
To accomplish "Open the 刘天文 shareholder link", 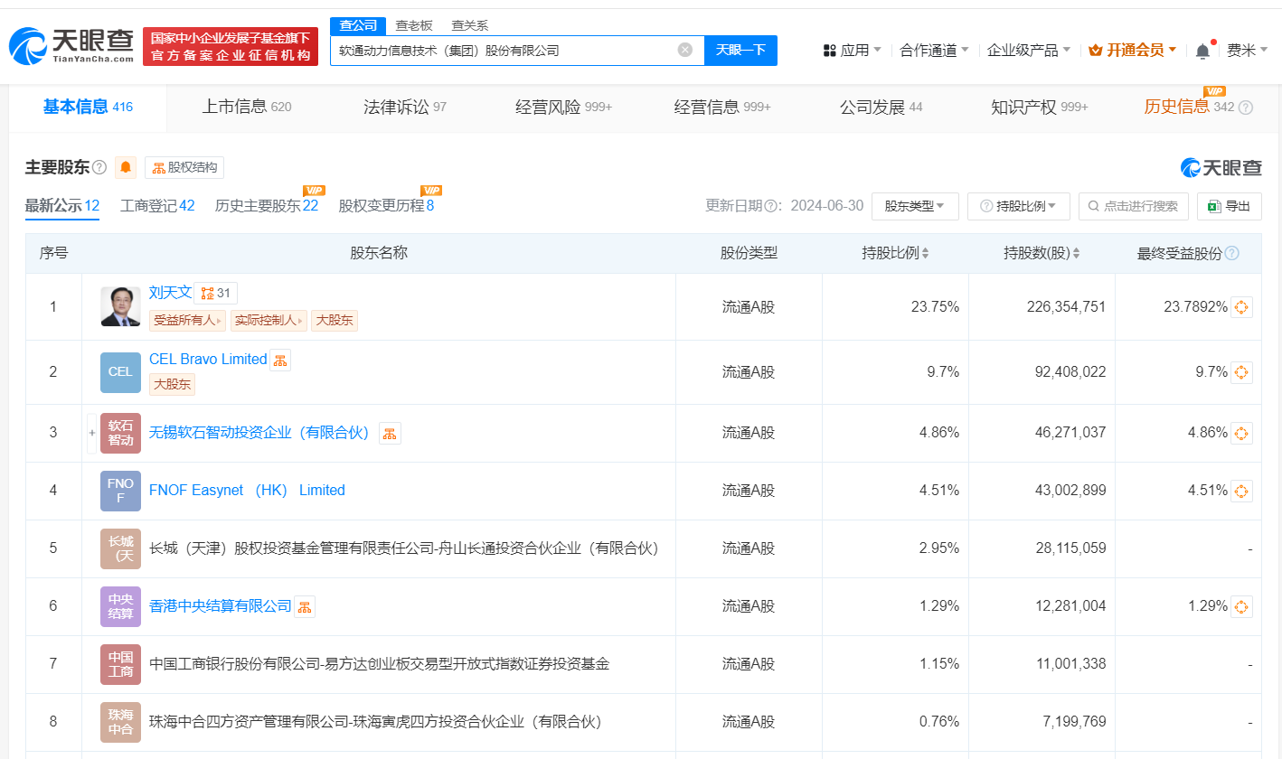I will pos(171,293).
